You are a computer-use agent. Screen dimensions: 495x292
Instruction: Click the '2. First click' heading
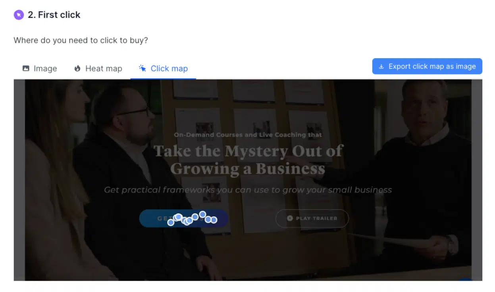54,15
